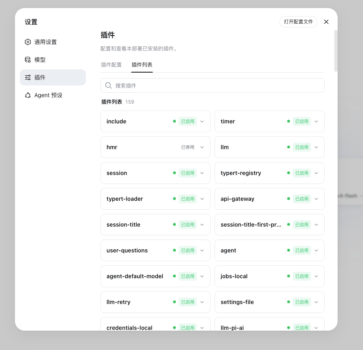Click the hmr plugin name

[x=112, y=147]
